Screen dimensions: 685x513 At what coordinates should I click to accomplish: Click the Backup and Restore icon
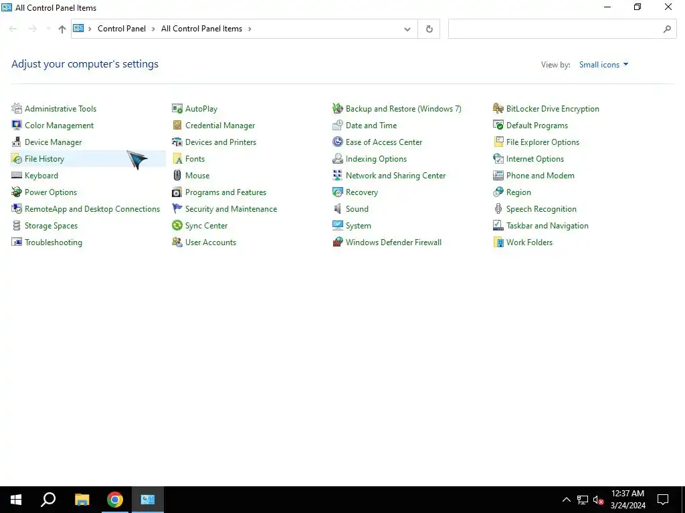[338, 109]
